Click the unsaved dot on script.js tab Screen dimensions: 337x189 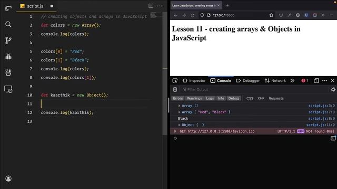pos(52,6)
